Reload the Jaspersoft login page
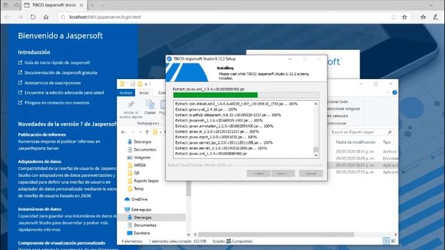Screen dimensions: 445x250 tap(33, 17)
